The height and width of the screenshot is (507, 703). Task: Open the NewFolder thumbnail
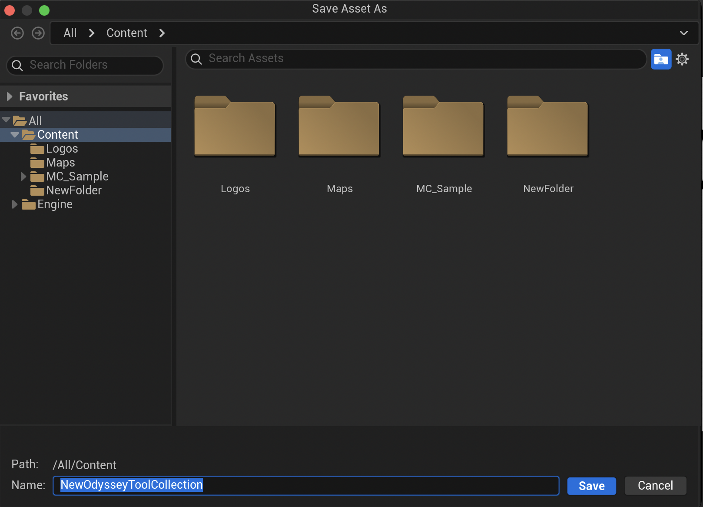(x=547, y=126)
